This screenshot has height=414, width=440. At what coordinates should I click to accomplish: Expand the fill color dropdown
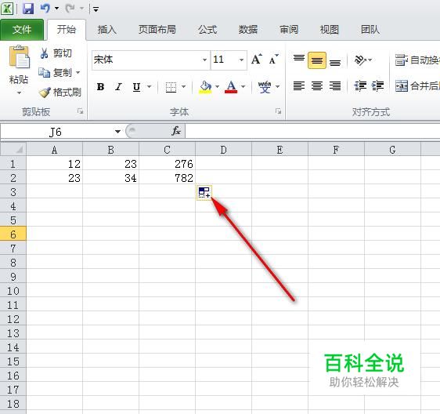tap(217, 86)
